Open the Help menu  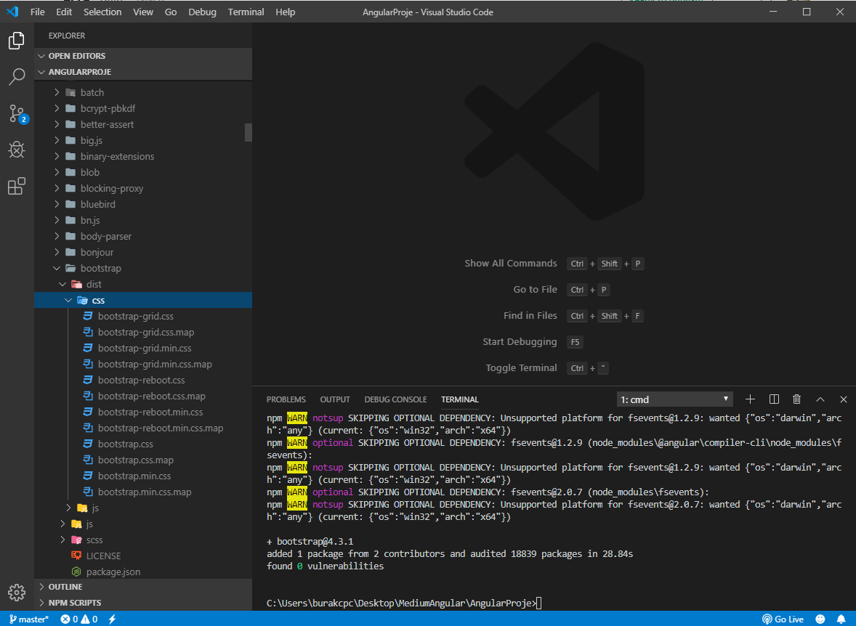point(286,12)
